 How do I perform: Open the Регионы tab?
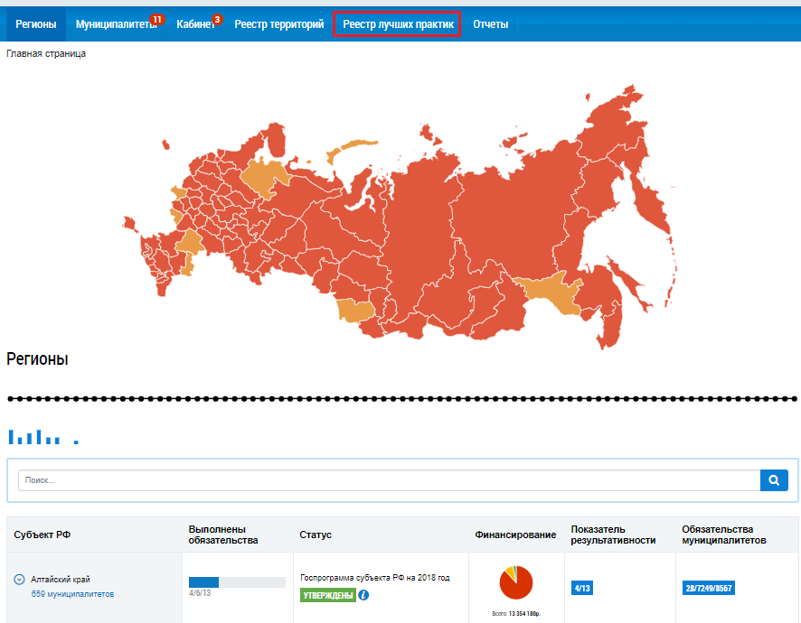point(35,24)
